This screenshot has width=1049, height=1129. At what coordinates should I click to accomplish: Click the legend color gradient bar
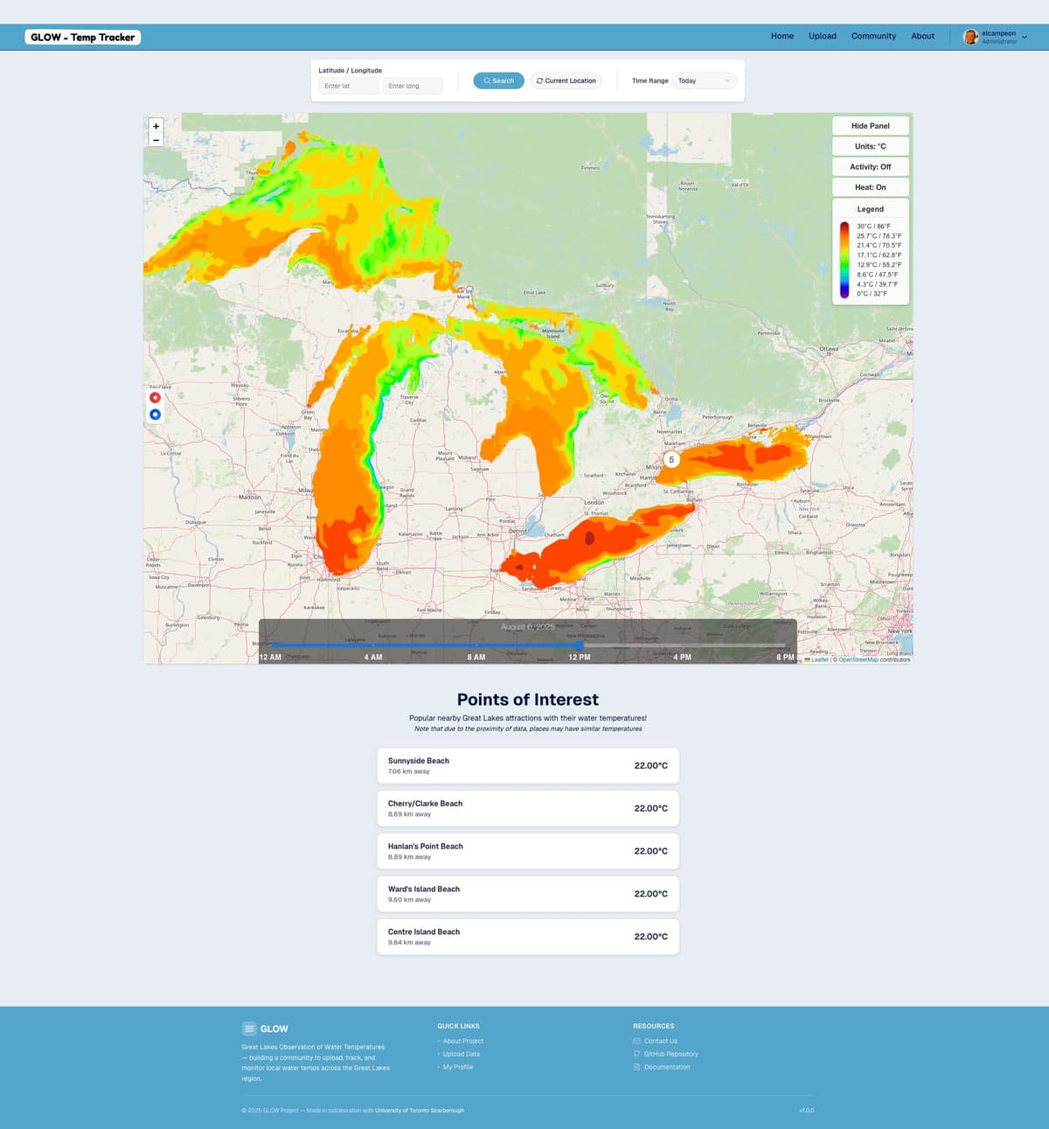(x=844, y=260)
